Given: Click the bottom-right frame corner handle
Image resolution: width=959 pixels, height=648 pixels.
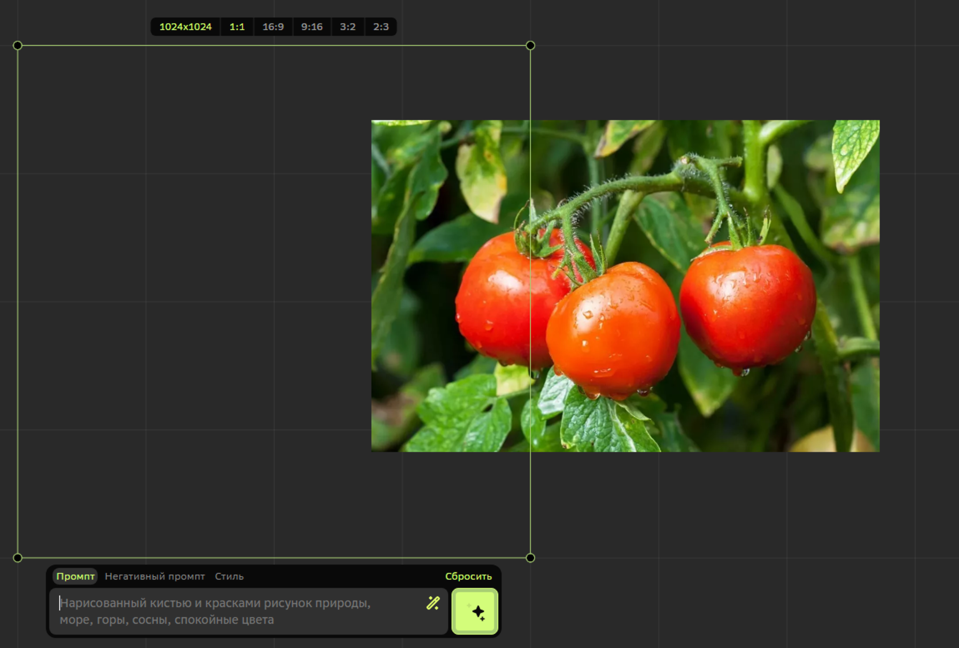Looking at the screenshot, I should 530,558.
